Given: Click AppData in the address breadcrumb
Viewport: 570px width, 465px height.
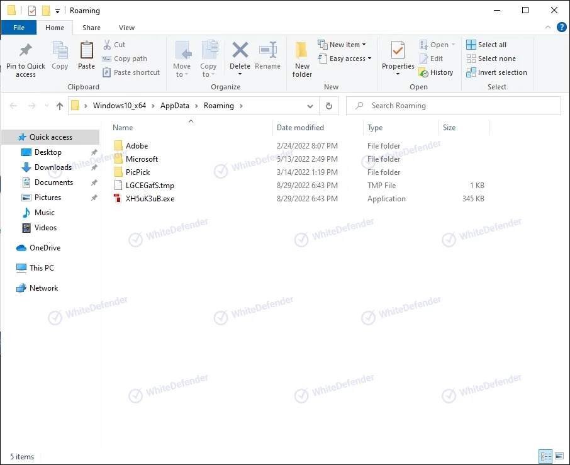Looking at the screenshot, I should coord(174,106).
